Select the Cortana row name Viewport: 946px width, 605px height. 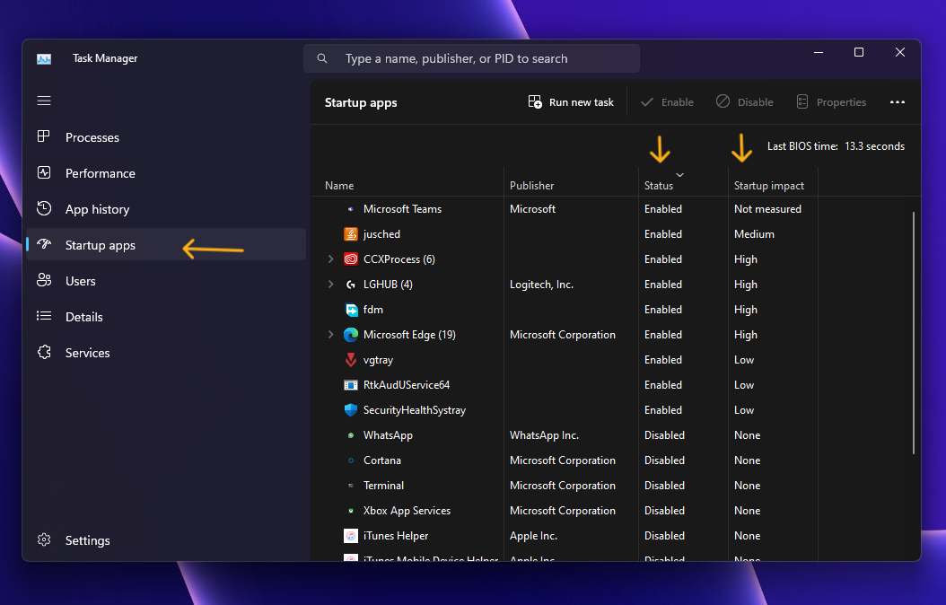[381, 460]
